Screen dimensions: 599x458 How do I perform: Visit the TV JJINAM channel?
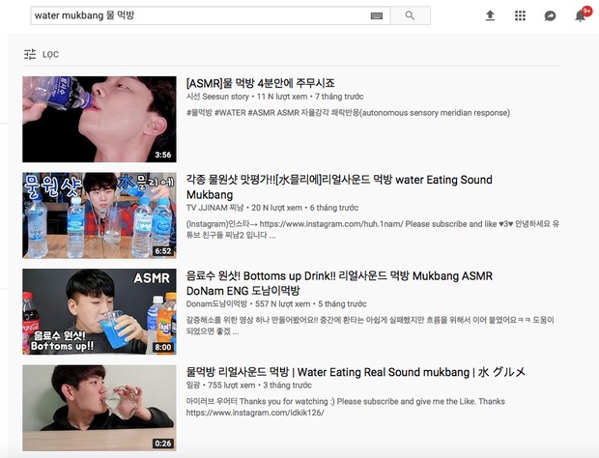click(214, 208)
